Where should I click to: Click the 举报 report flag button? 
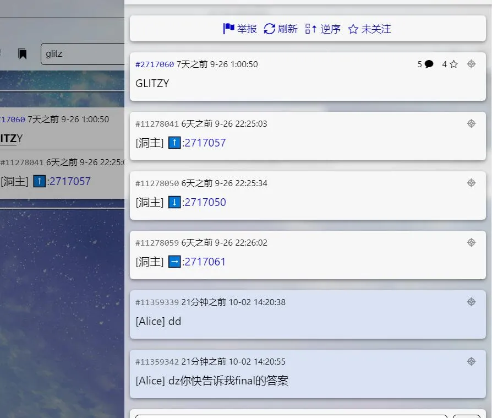click(x=240, y=29)
